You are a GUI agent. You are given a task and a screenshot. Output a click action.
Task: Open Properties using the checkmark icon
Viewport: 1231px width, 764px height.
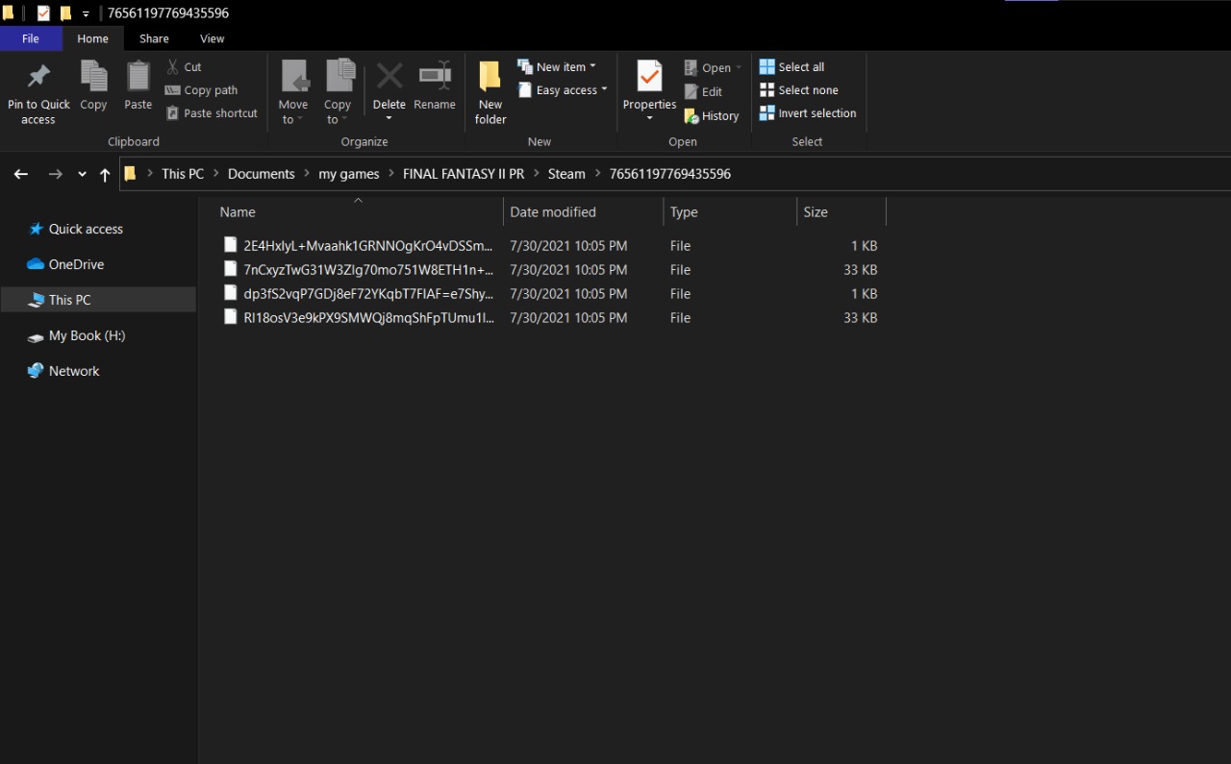point(649,77)
